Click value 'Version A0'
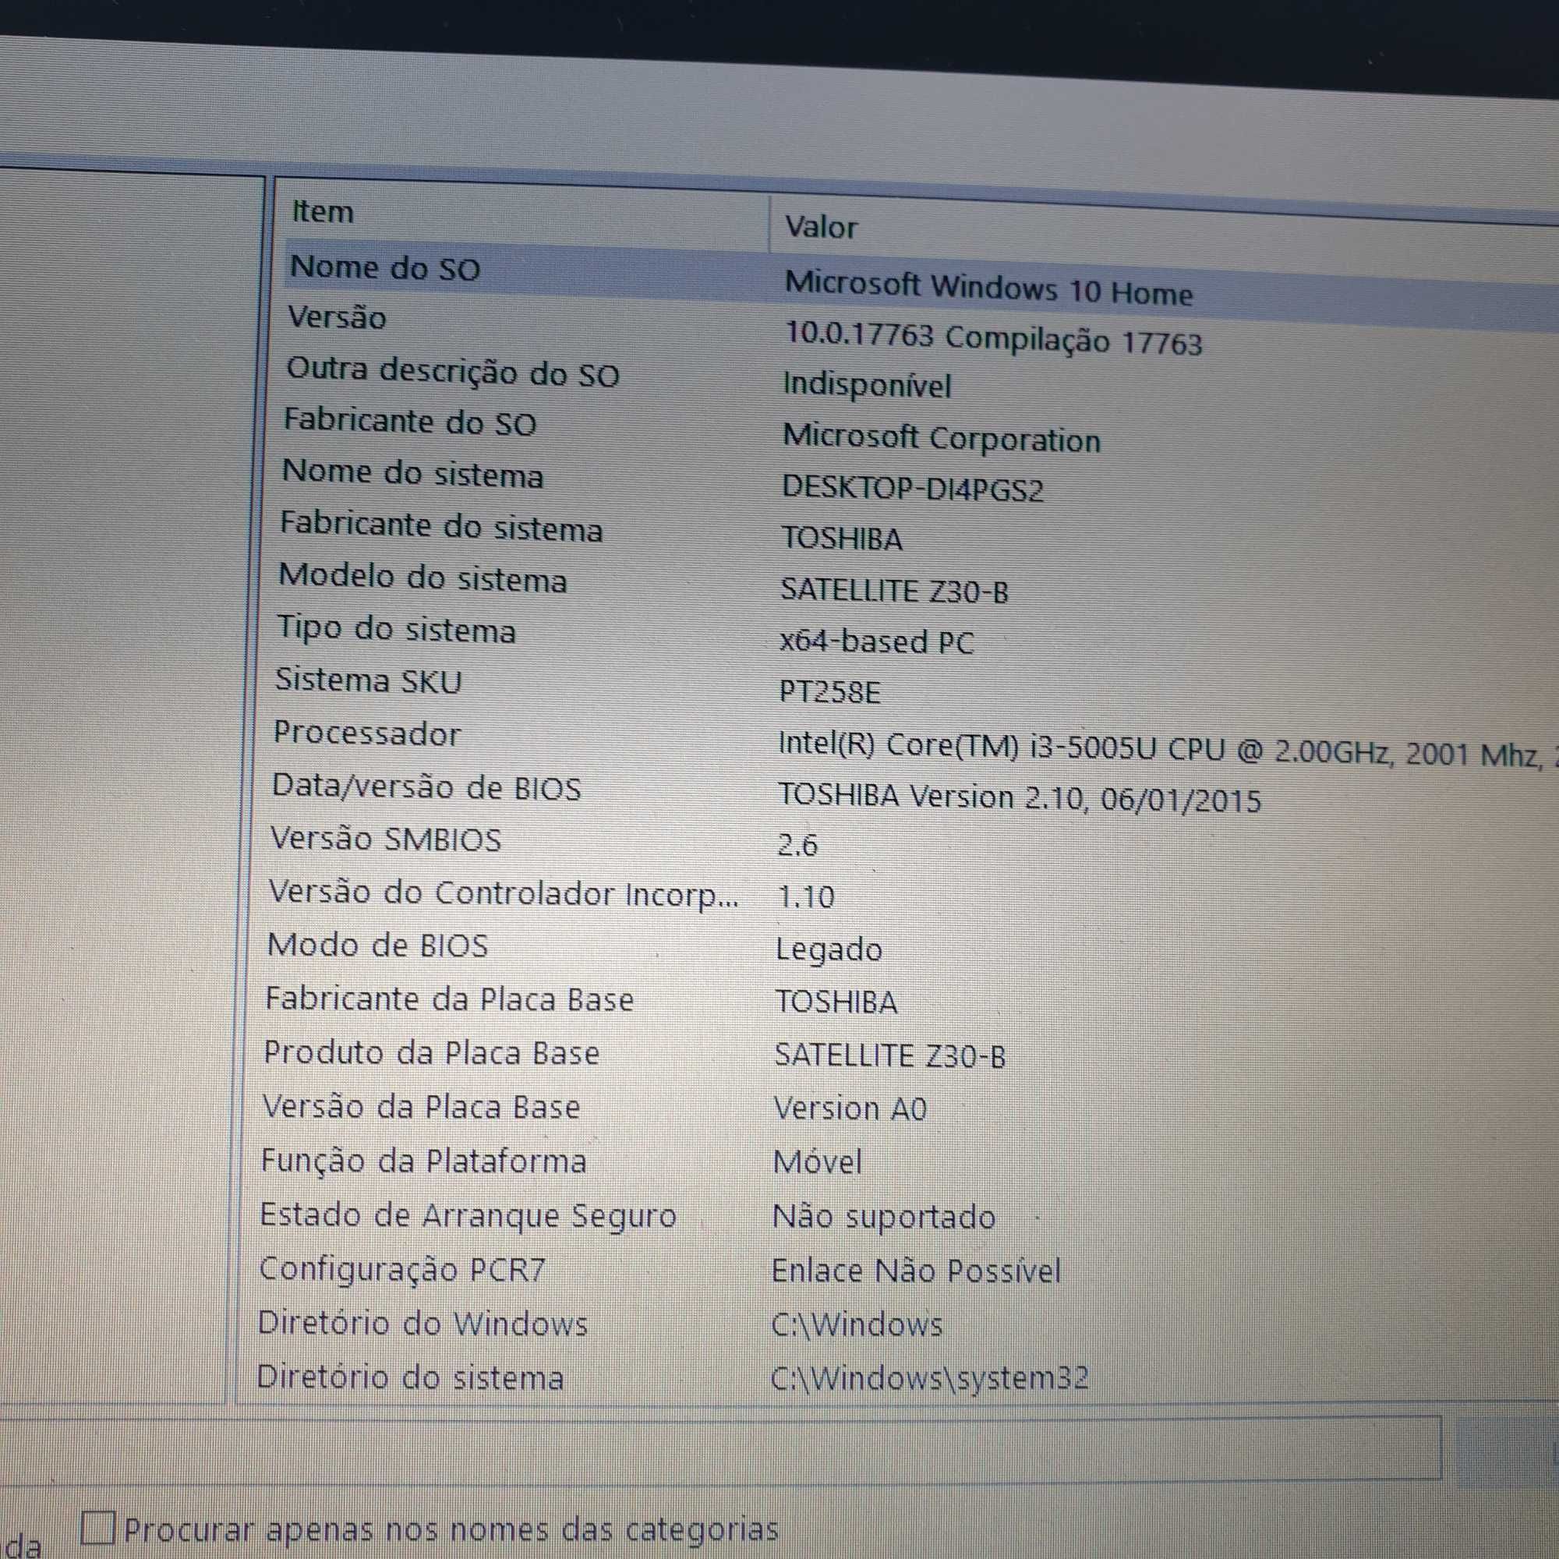Screen dimensions: 1559x1559 850,1109
